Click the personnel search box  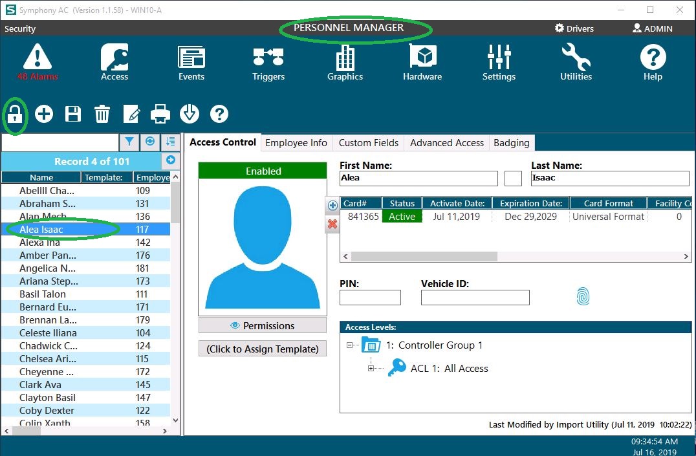60,142
